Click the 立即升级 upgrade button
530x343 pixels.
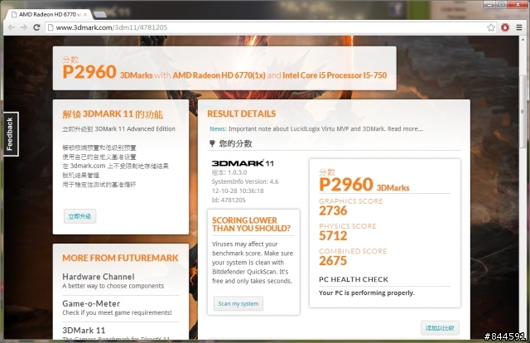point(79,216)
